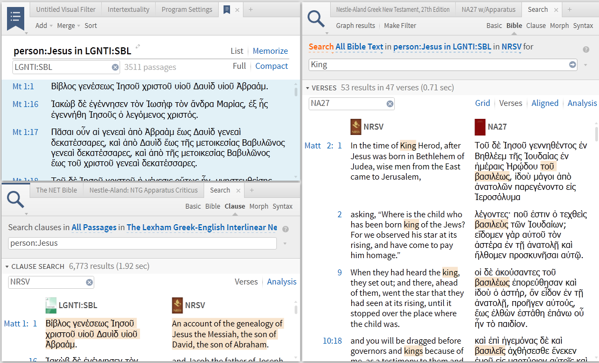Click the LGNTI:SBL green book cover icon
This screenshot has width=599, height=363.
(x=51, y=305)
